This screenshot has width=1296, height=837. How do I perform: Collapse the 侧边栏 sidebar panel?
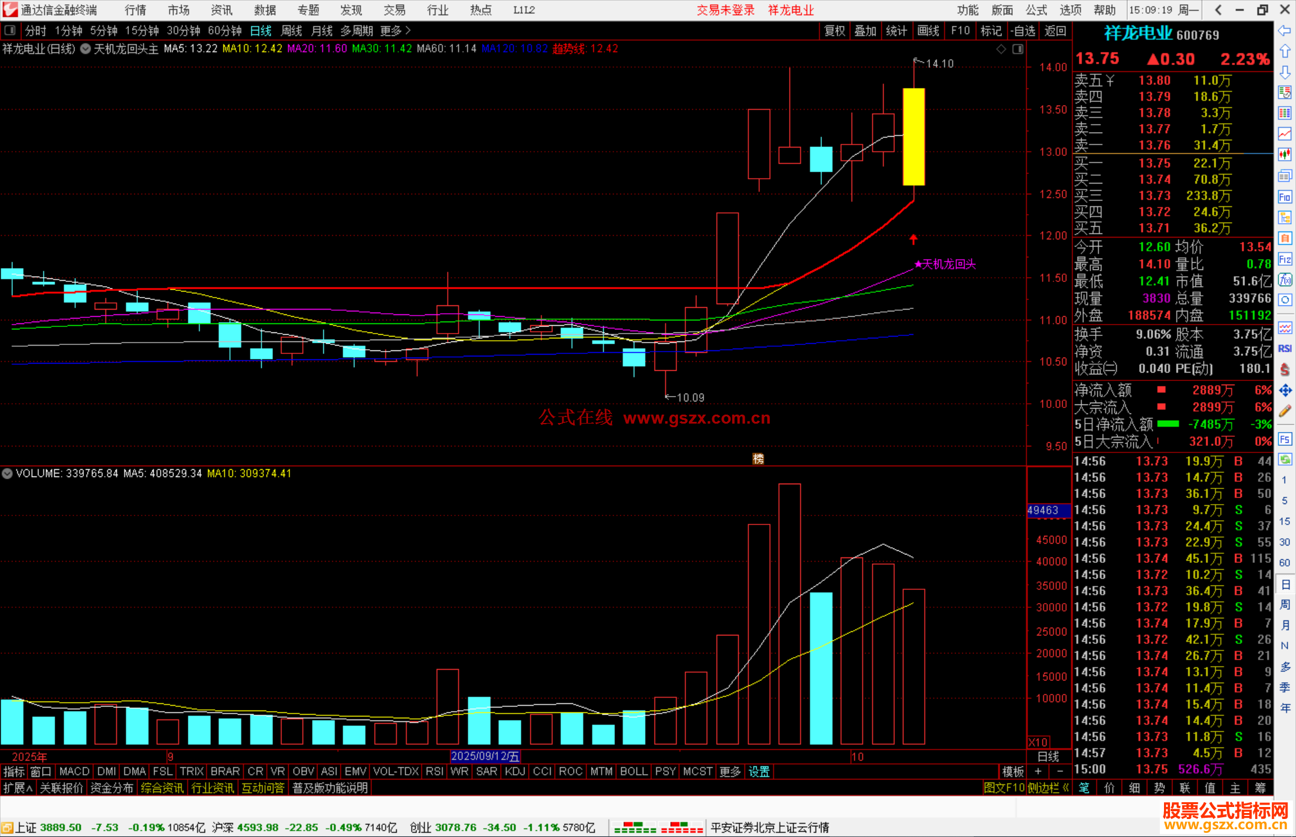coord(1048,788)
